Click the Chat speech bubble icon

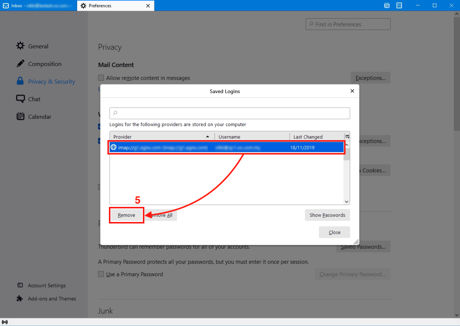click(x=20, y=99)
